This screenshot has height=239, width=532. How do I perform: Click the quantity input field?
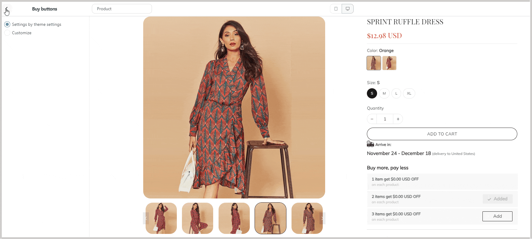[x=385, y=119]
